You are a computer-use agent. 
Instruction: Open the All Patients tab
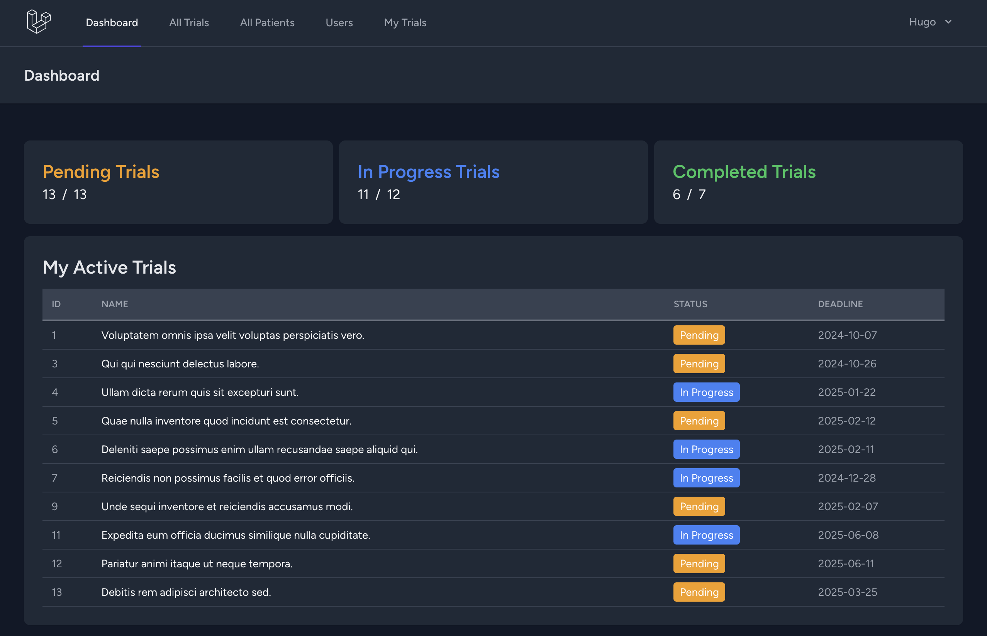point(267,23)
